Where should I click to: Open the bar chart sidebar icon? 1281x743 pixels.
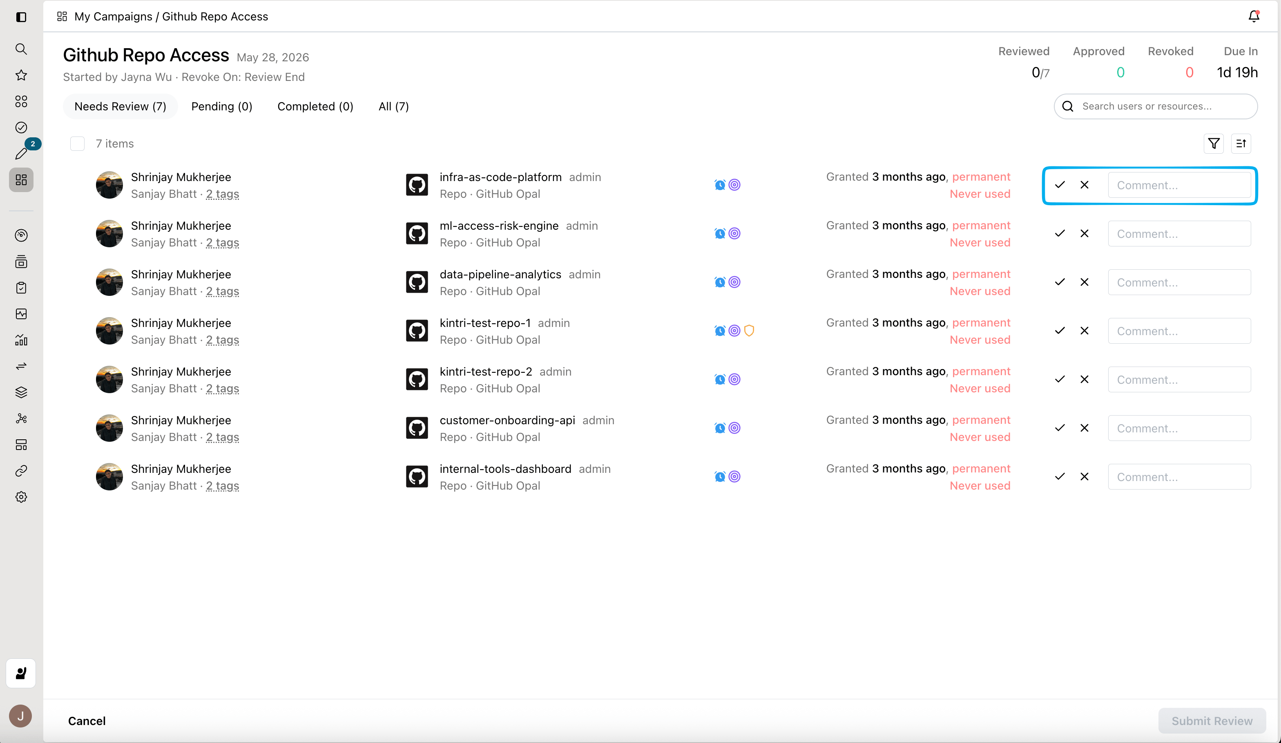pos(21,340)
